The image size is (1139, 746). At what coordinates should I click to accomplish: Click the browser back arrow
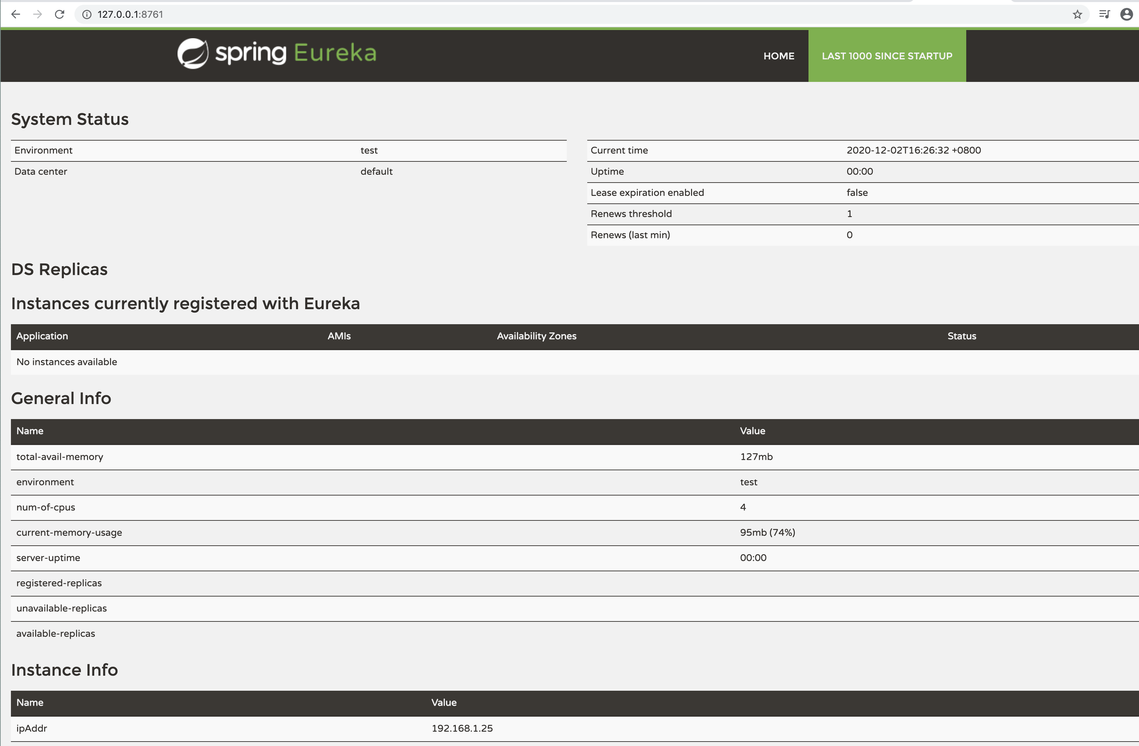[15, 14]
